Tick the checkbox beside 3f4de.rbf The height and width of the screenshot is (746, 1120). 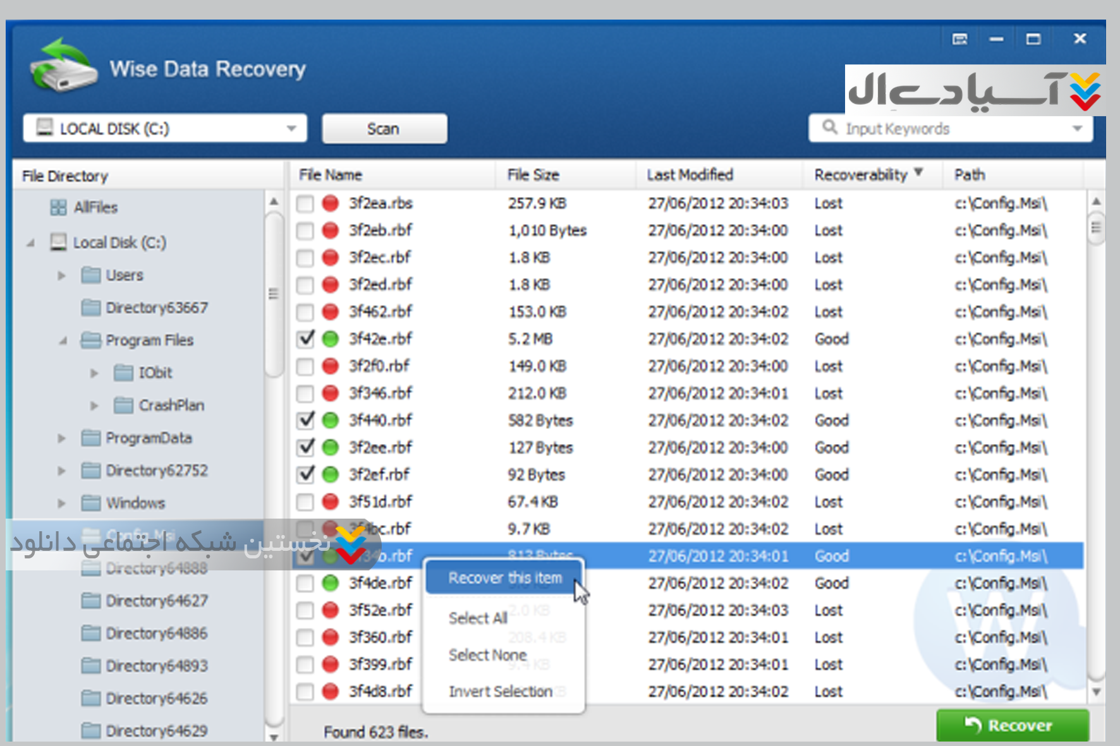(x=305, y=583)
